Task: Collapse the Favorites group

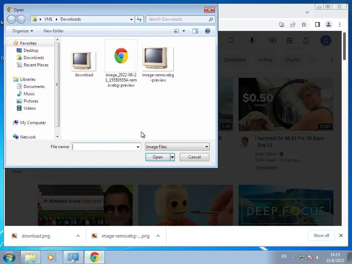Action: click(28, 43)
